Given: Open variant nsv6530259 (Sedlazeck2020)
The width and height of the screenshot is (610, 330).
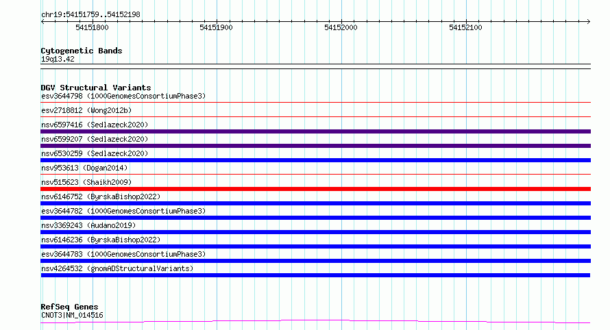Looking at the screenshot, I should point(95,153).
